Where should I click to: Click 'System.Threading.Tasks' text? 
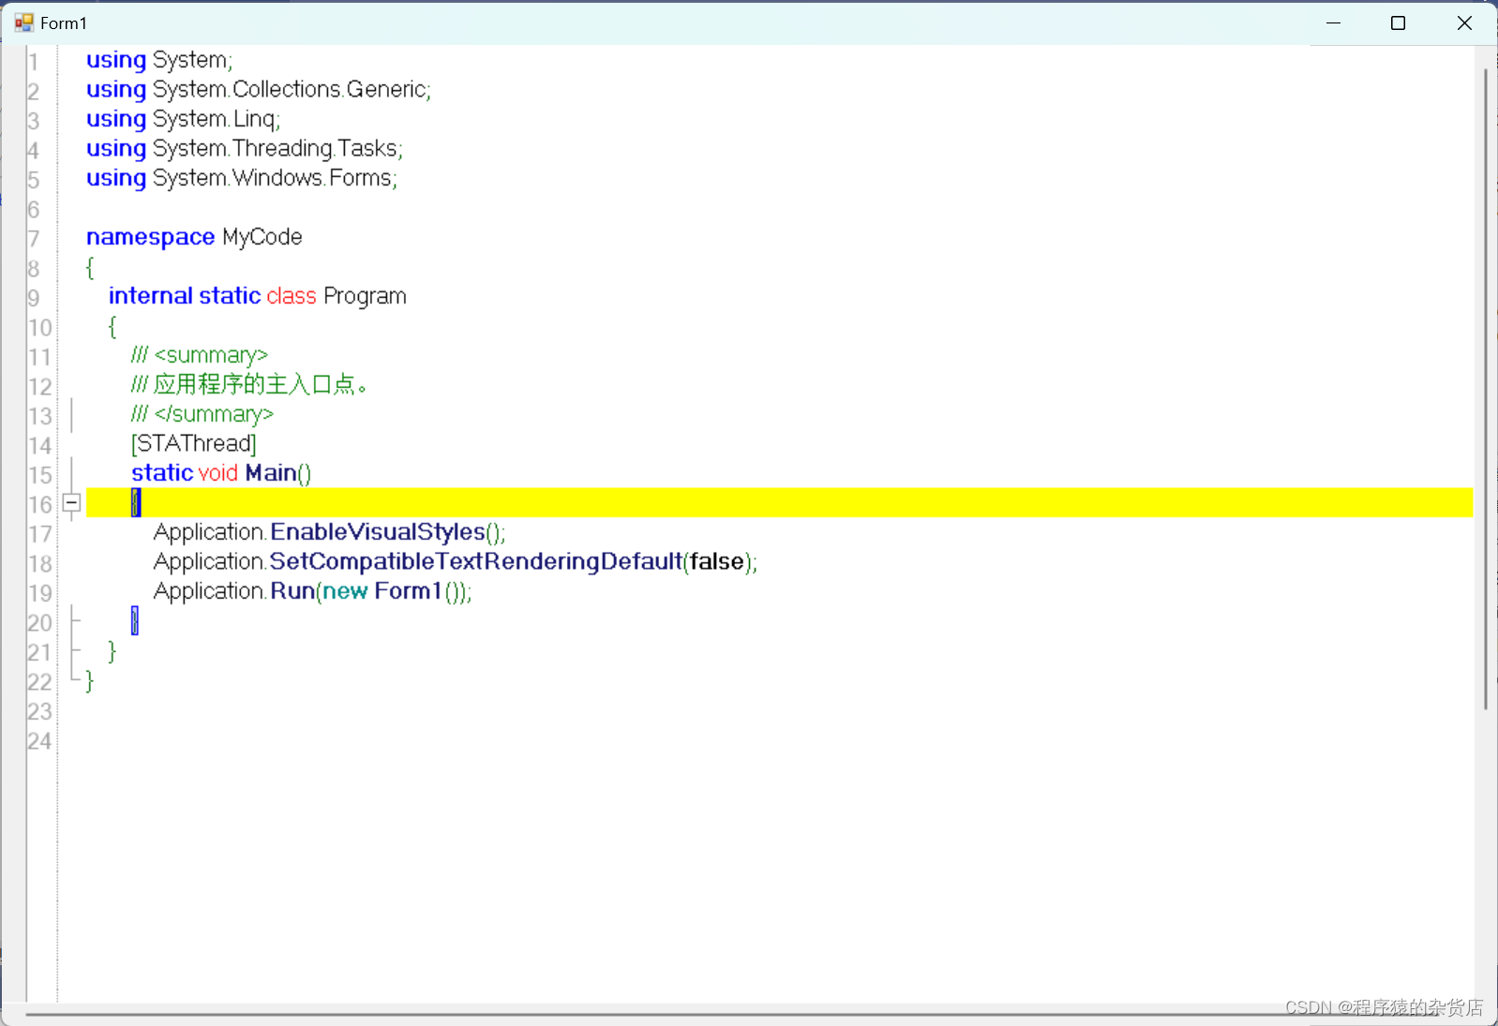click(276, 148)
